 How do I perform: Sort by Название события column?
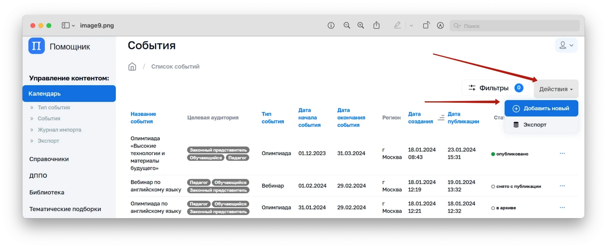143,118
